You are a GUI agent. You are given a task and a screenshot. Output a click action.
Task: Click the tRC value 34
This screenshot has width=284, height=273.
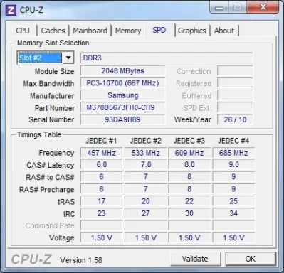click(x=233, y=213)
